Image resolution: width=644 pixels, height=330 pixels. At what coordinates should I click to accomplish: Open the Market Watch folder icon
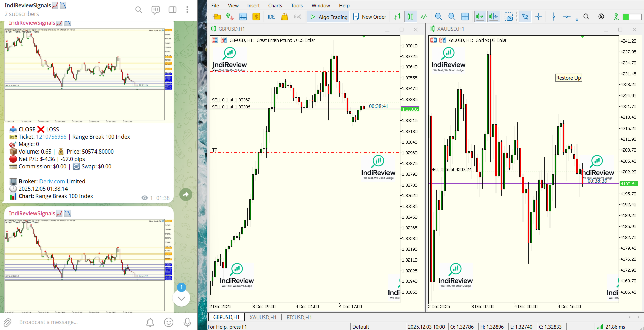[x=217, y=17]
